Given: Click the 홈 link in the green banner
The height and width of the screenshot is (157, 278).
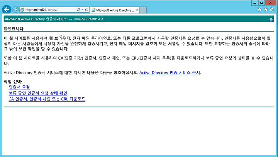Looking at the screenshot, I should coord(271,19).
